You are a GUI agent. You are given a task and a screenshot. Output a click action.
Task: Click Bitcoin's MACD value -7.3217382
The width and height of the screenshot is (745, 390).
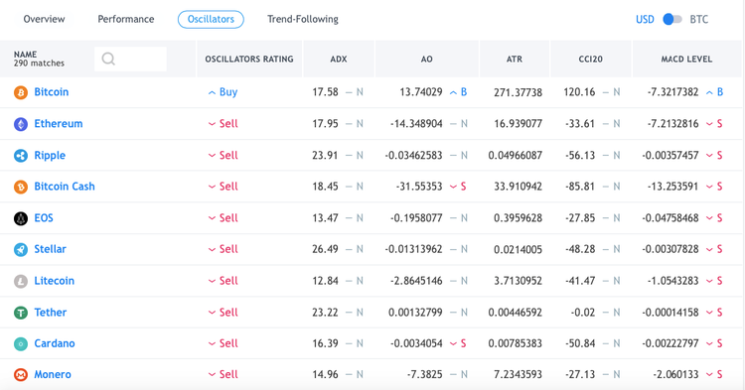672,92
